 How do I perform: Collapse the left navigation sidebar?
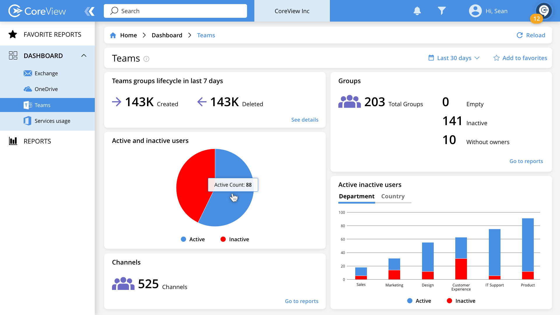pyautogui.click(x=90, y=11)
